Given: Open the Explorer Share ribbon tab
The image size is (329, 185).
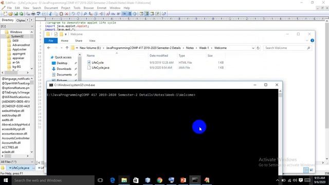Looking at the screenshot, I should 79,41.
